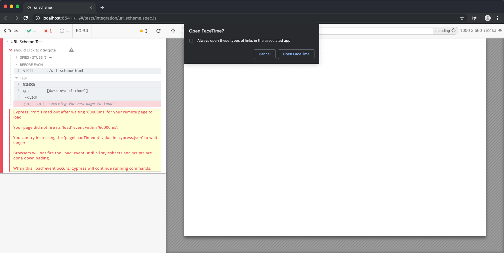This screenshot has height=253, width=504.
Task: Click the viewport info icon
Action: point(500,30)
